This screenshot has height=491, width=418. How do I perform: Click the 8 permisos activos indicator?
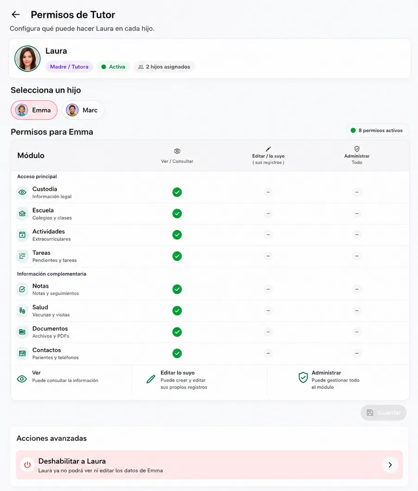coord(378,131)
